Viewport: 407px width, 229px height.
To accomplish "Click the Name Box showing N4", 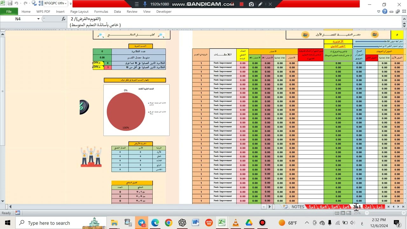I will point(18,19).
